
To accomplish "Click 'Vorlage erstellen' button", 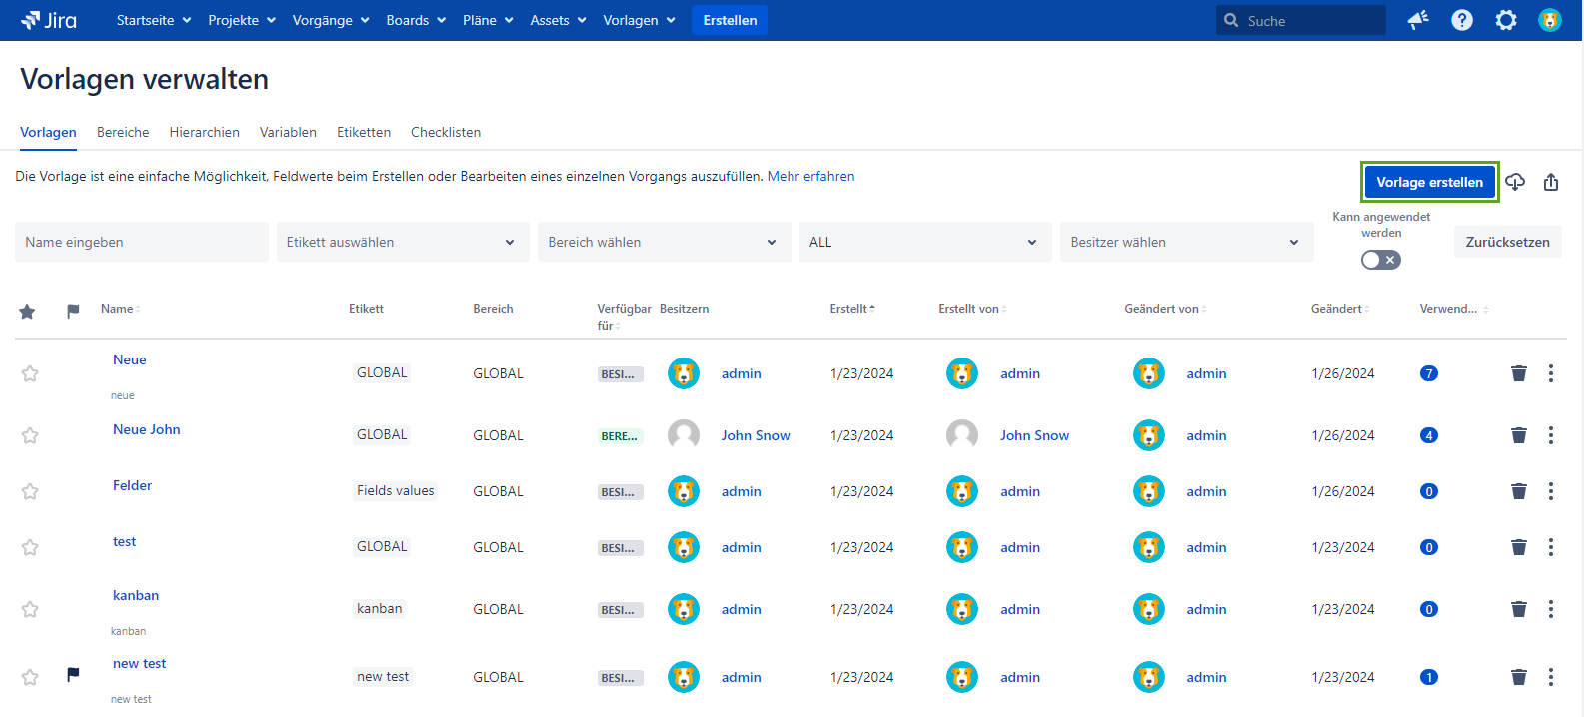I will pyautogui.click(x=1429, y=182).
